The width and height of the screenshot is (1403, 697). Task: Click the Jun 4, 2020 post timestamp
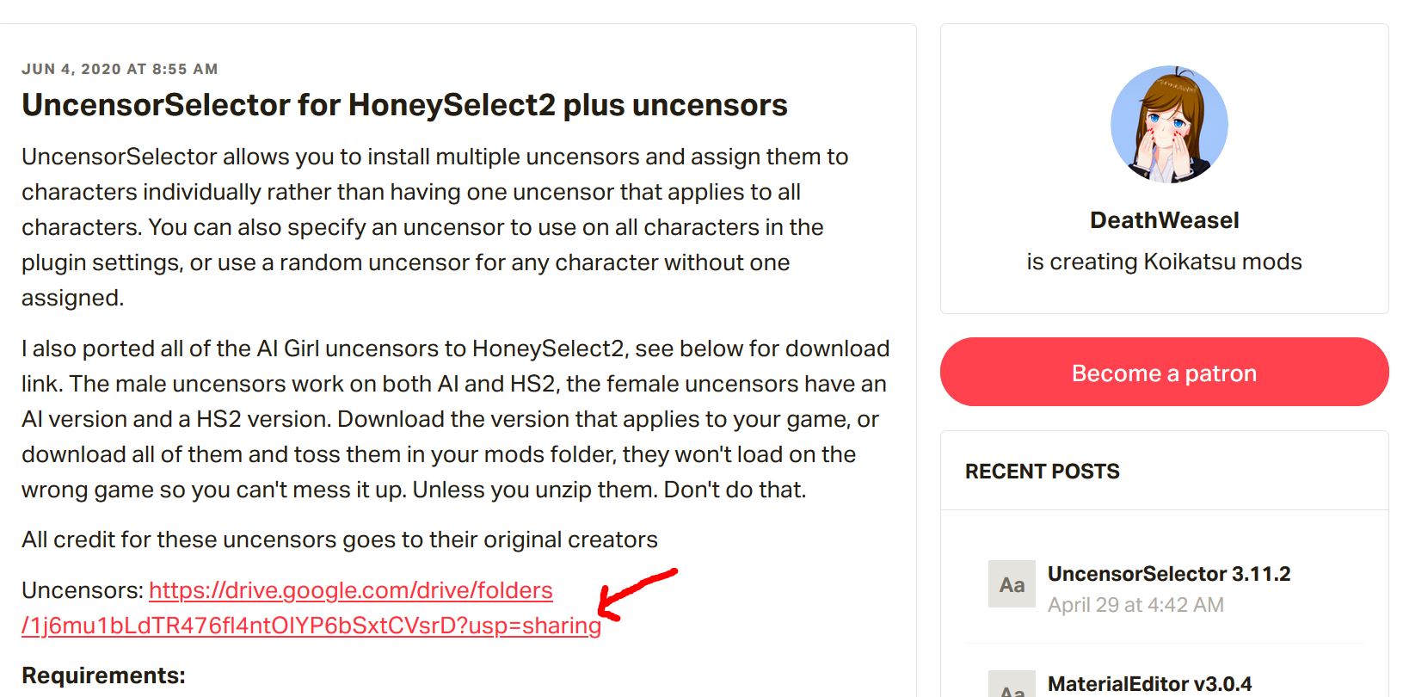tap(120, 69)
